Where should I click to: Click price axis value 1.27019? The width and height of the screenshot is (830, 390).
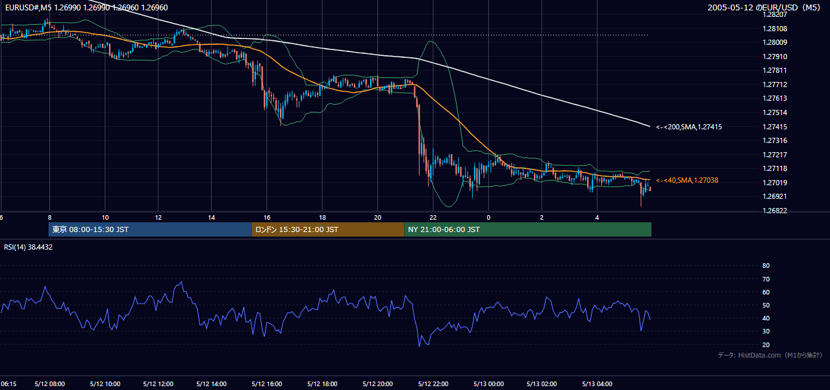tap(775, 183)
